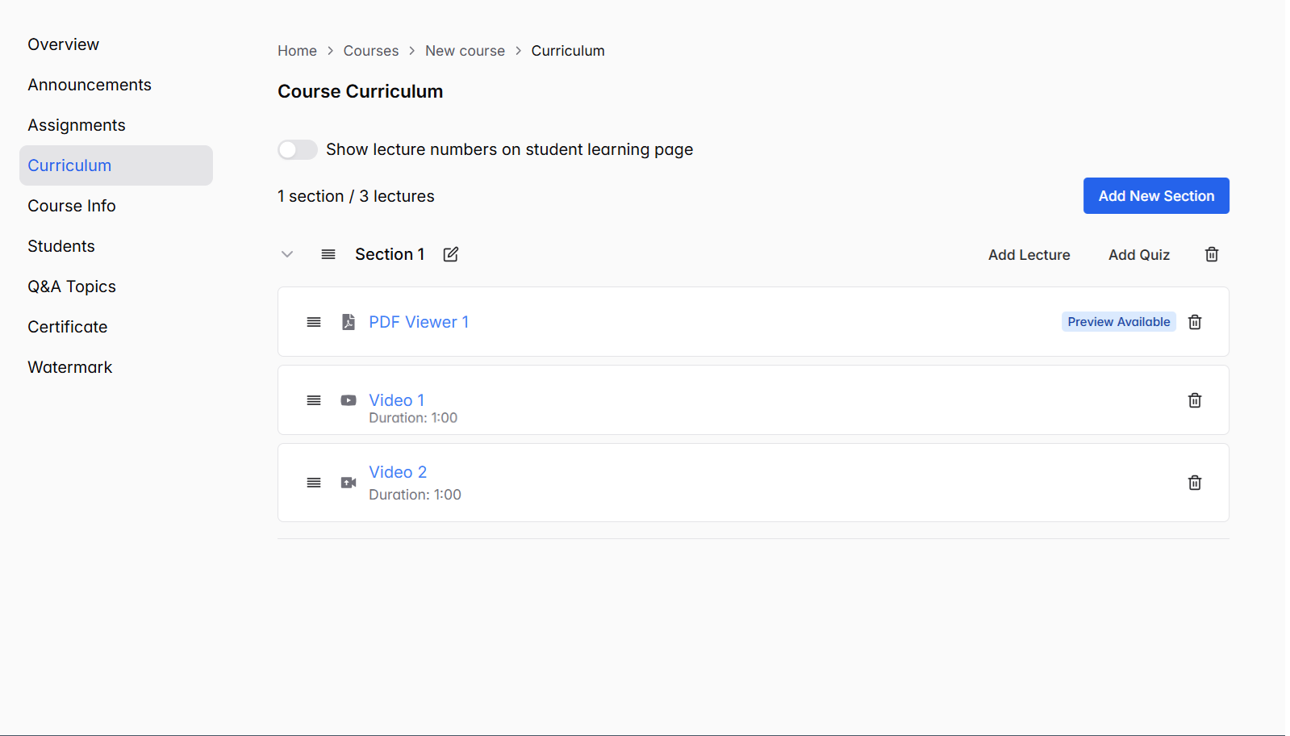
Task: Go to New course in the breadcrumb
Action: coord(465,51)
